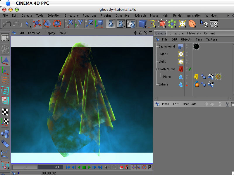Open the Cloth tag on the Plane object
This screenshot has height=175, width=234.
(x=196, y=77)
